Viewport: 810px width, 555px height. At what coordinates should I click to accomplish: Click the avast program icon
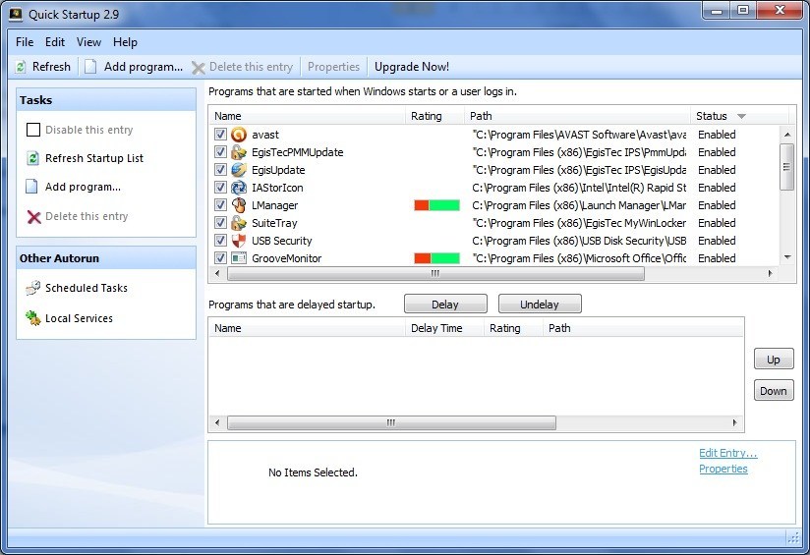239,135
